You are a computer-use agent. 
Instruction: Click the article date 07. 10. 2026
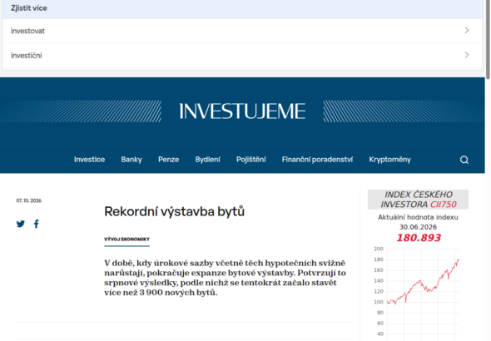(x=29, y=200)
